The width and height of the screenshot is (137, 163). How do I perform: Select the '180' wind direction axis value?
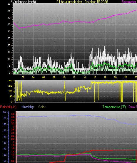[10, 91]
